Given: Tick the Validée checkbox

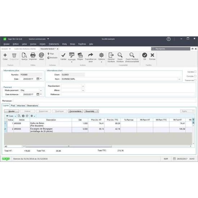Looking at the screenshot, I should click(x=195, y=72).
